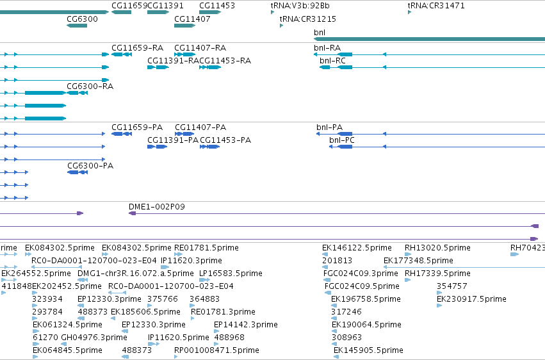
Task: Click the DME1-002P09 clone end
Action: pos(132,213)
